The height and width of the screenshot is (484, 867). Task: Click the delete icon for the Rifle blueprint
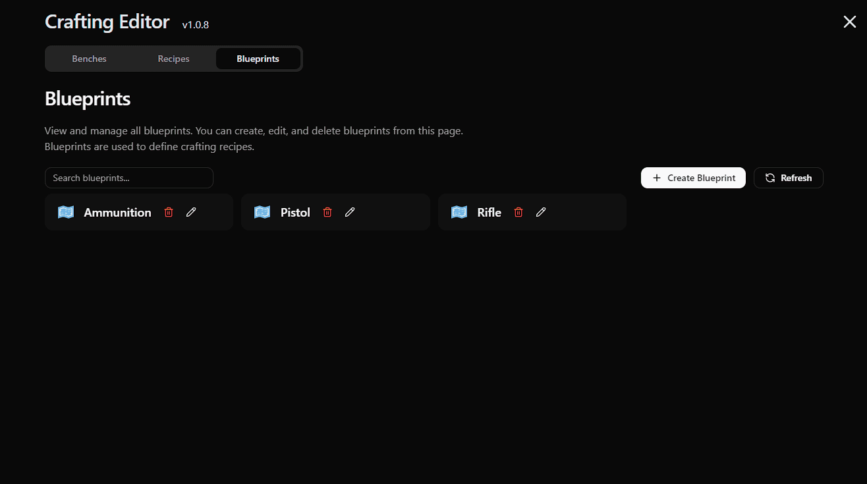coord(518,211)
